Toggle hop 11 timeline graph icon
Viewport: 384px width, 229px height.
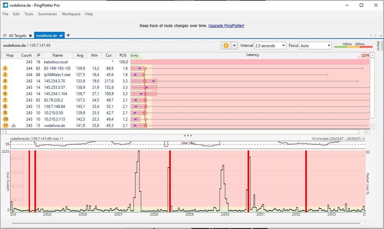tap(14, 125)
